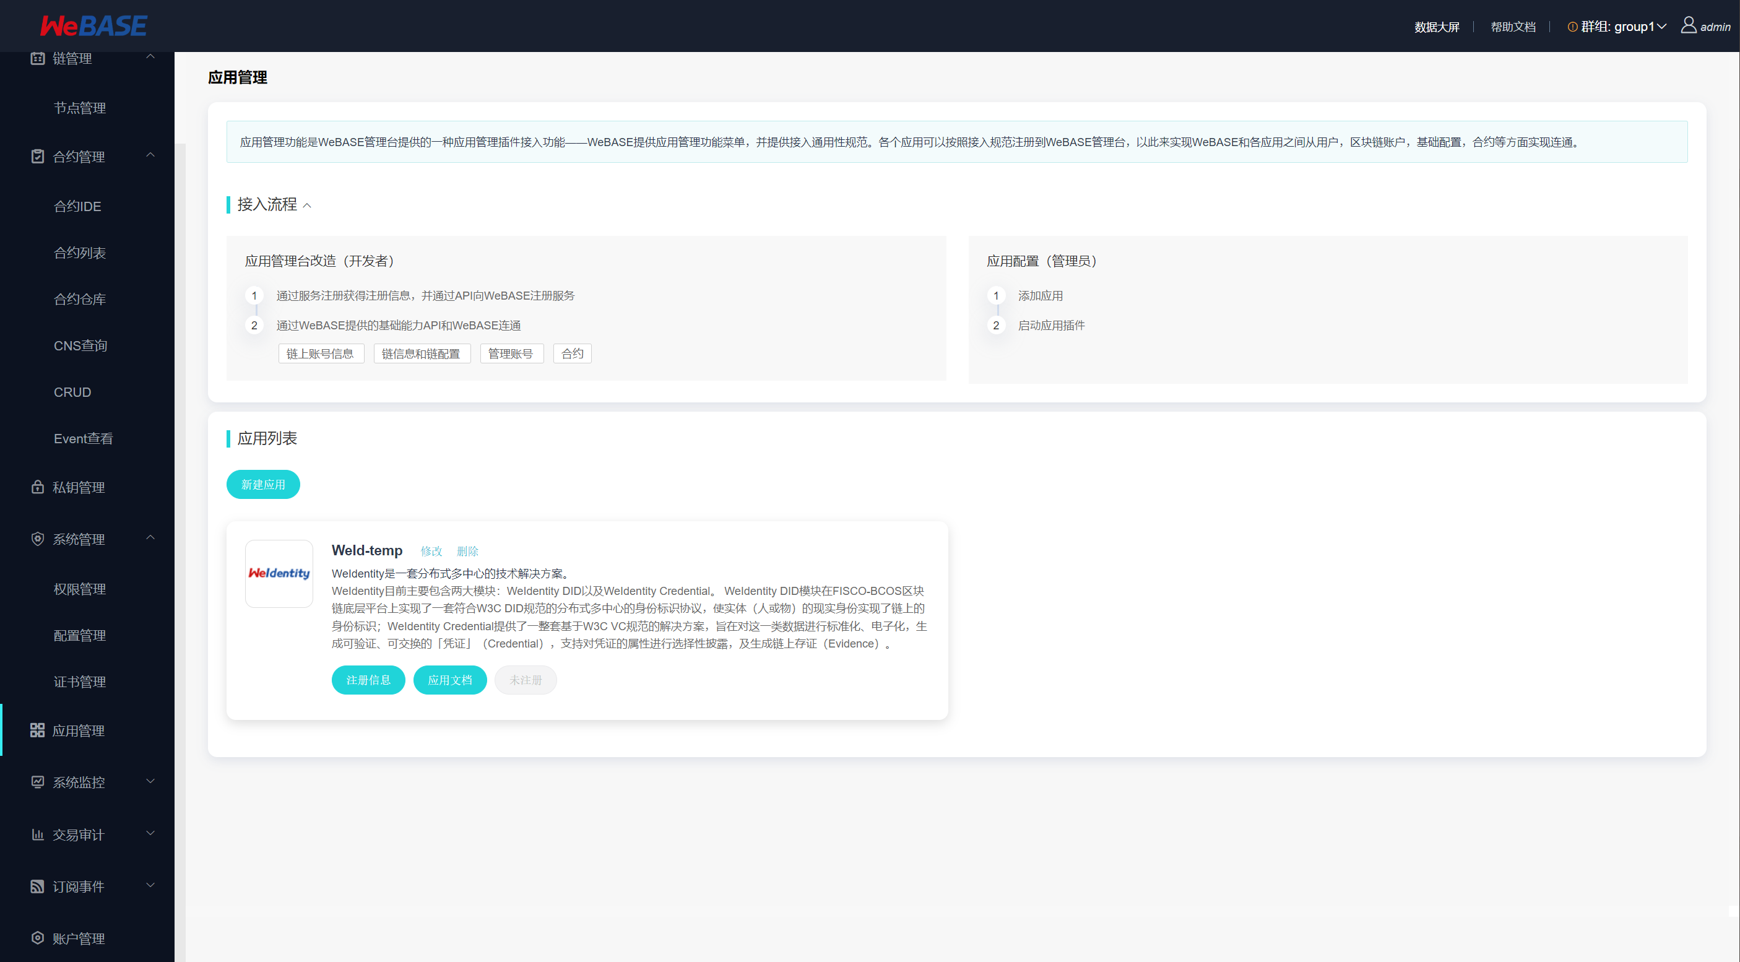Viewport: 1740px width, 962px height.
Task: Click the 应用管理 grid icon
Action: 38,730
